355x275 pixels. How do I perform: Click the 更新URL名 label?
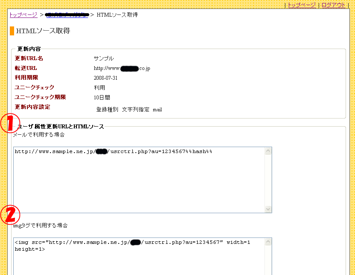pos(29,58)
